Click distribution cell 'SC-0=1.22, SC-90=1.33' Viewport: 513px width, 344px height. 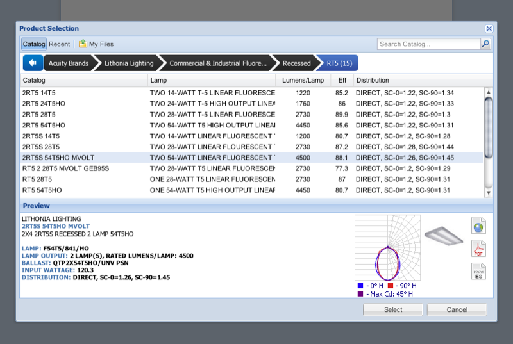tap(405, 104)
